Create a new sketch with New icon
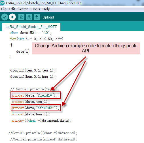Image resolution: width=144 pixels, height=143 pixels. [21, 17]
